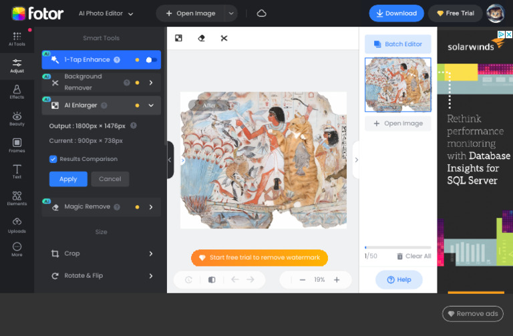Expand the Background Remover options

(x=151, y=83)
